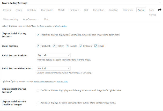
Task: Select the Proofing tab
Action: 113,10
